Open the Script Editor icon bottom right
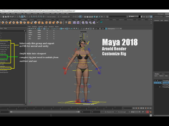The image size is (169, 126). pos(151,115)
